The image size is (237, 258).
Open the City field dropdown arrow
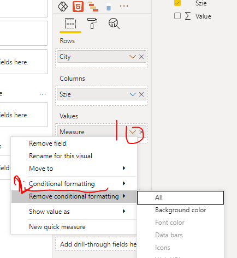pos(133,57)
